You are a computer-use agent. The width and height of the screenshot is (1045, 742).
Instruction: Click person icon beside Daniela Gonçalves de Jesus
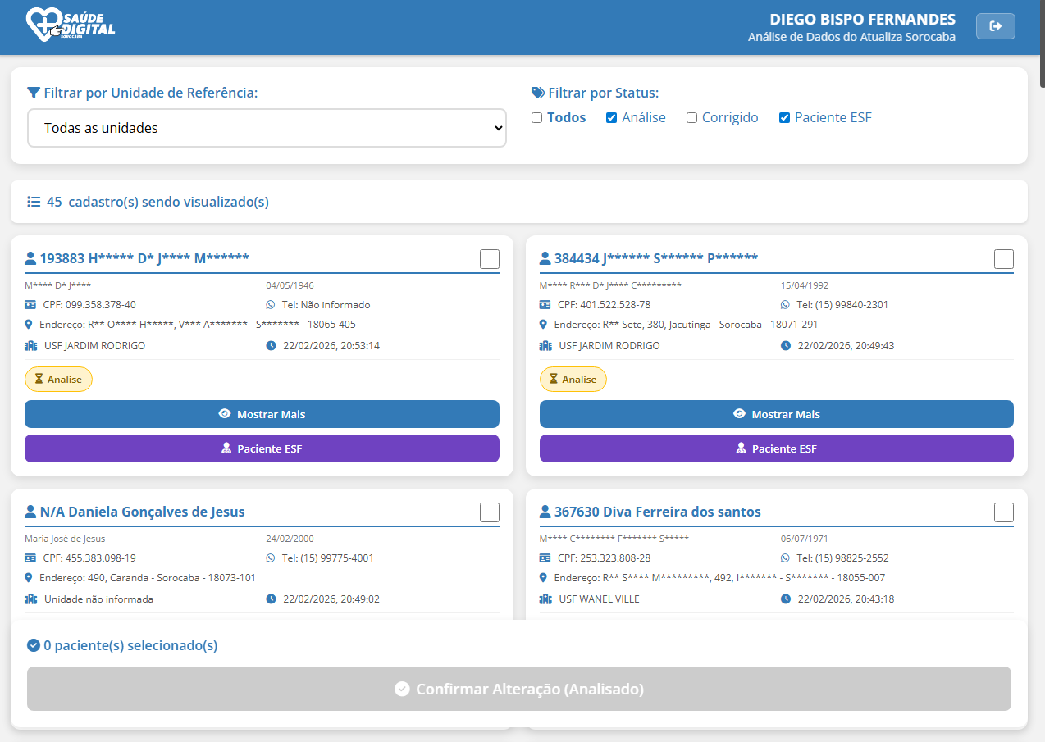(30, 512)
